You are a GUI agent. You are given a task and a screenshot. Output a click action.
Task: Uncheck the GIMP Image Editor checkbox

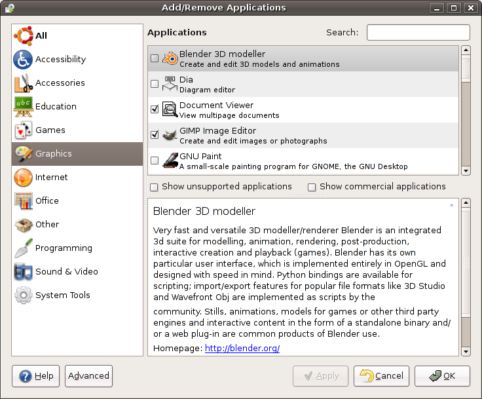pos(155,135)
